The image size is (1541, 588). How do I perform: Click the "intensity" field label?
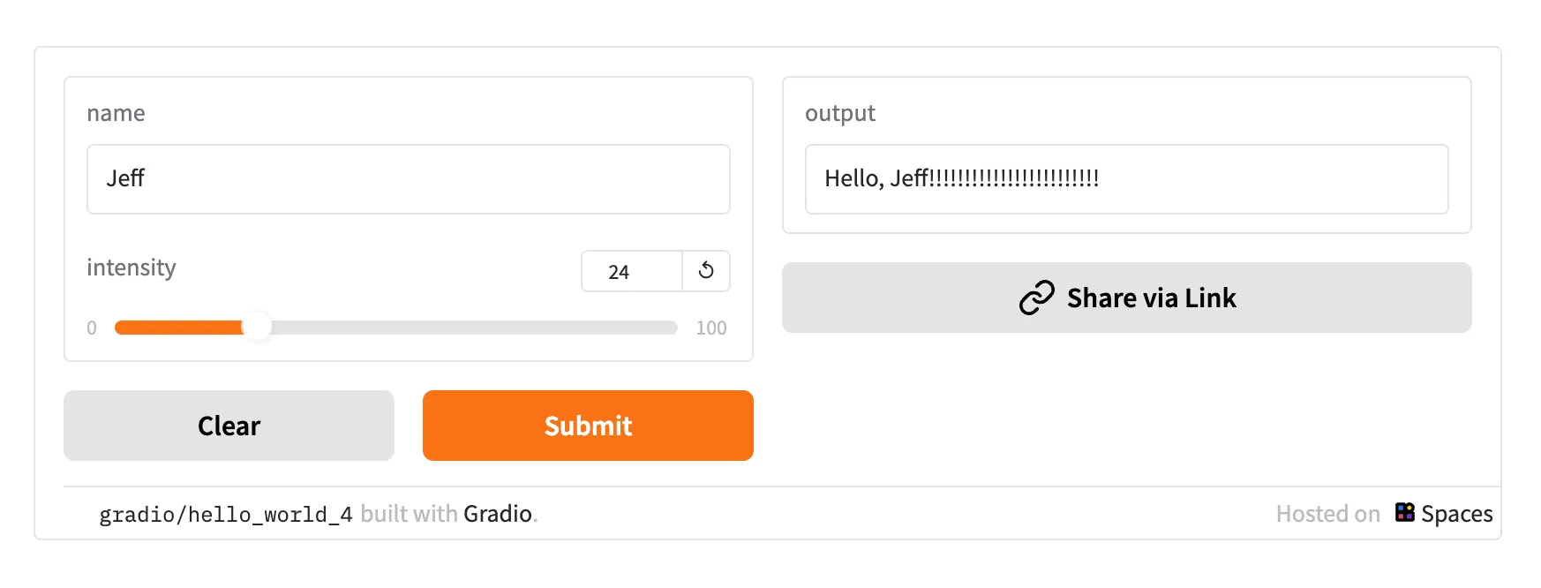click(x=132, y=268)
